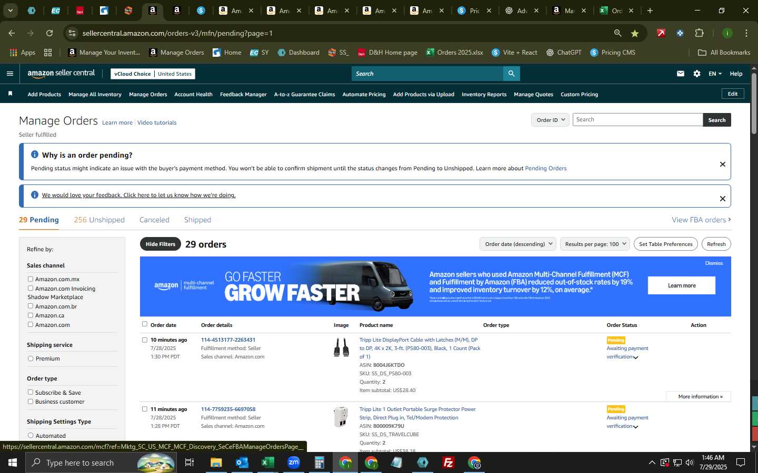Switch to the Canceled orders tab
758x473 pixels.
154,220
